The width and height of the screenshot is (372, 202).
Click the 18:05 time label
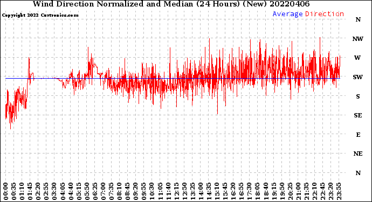pyautogui.click(x=258, y=191)
